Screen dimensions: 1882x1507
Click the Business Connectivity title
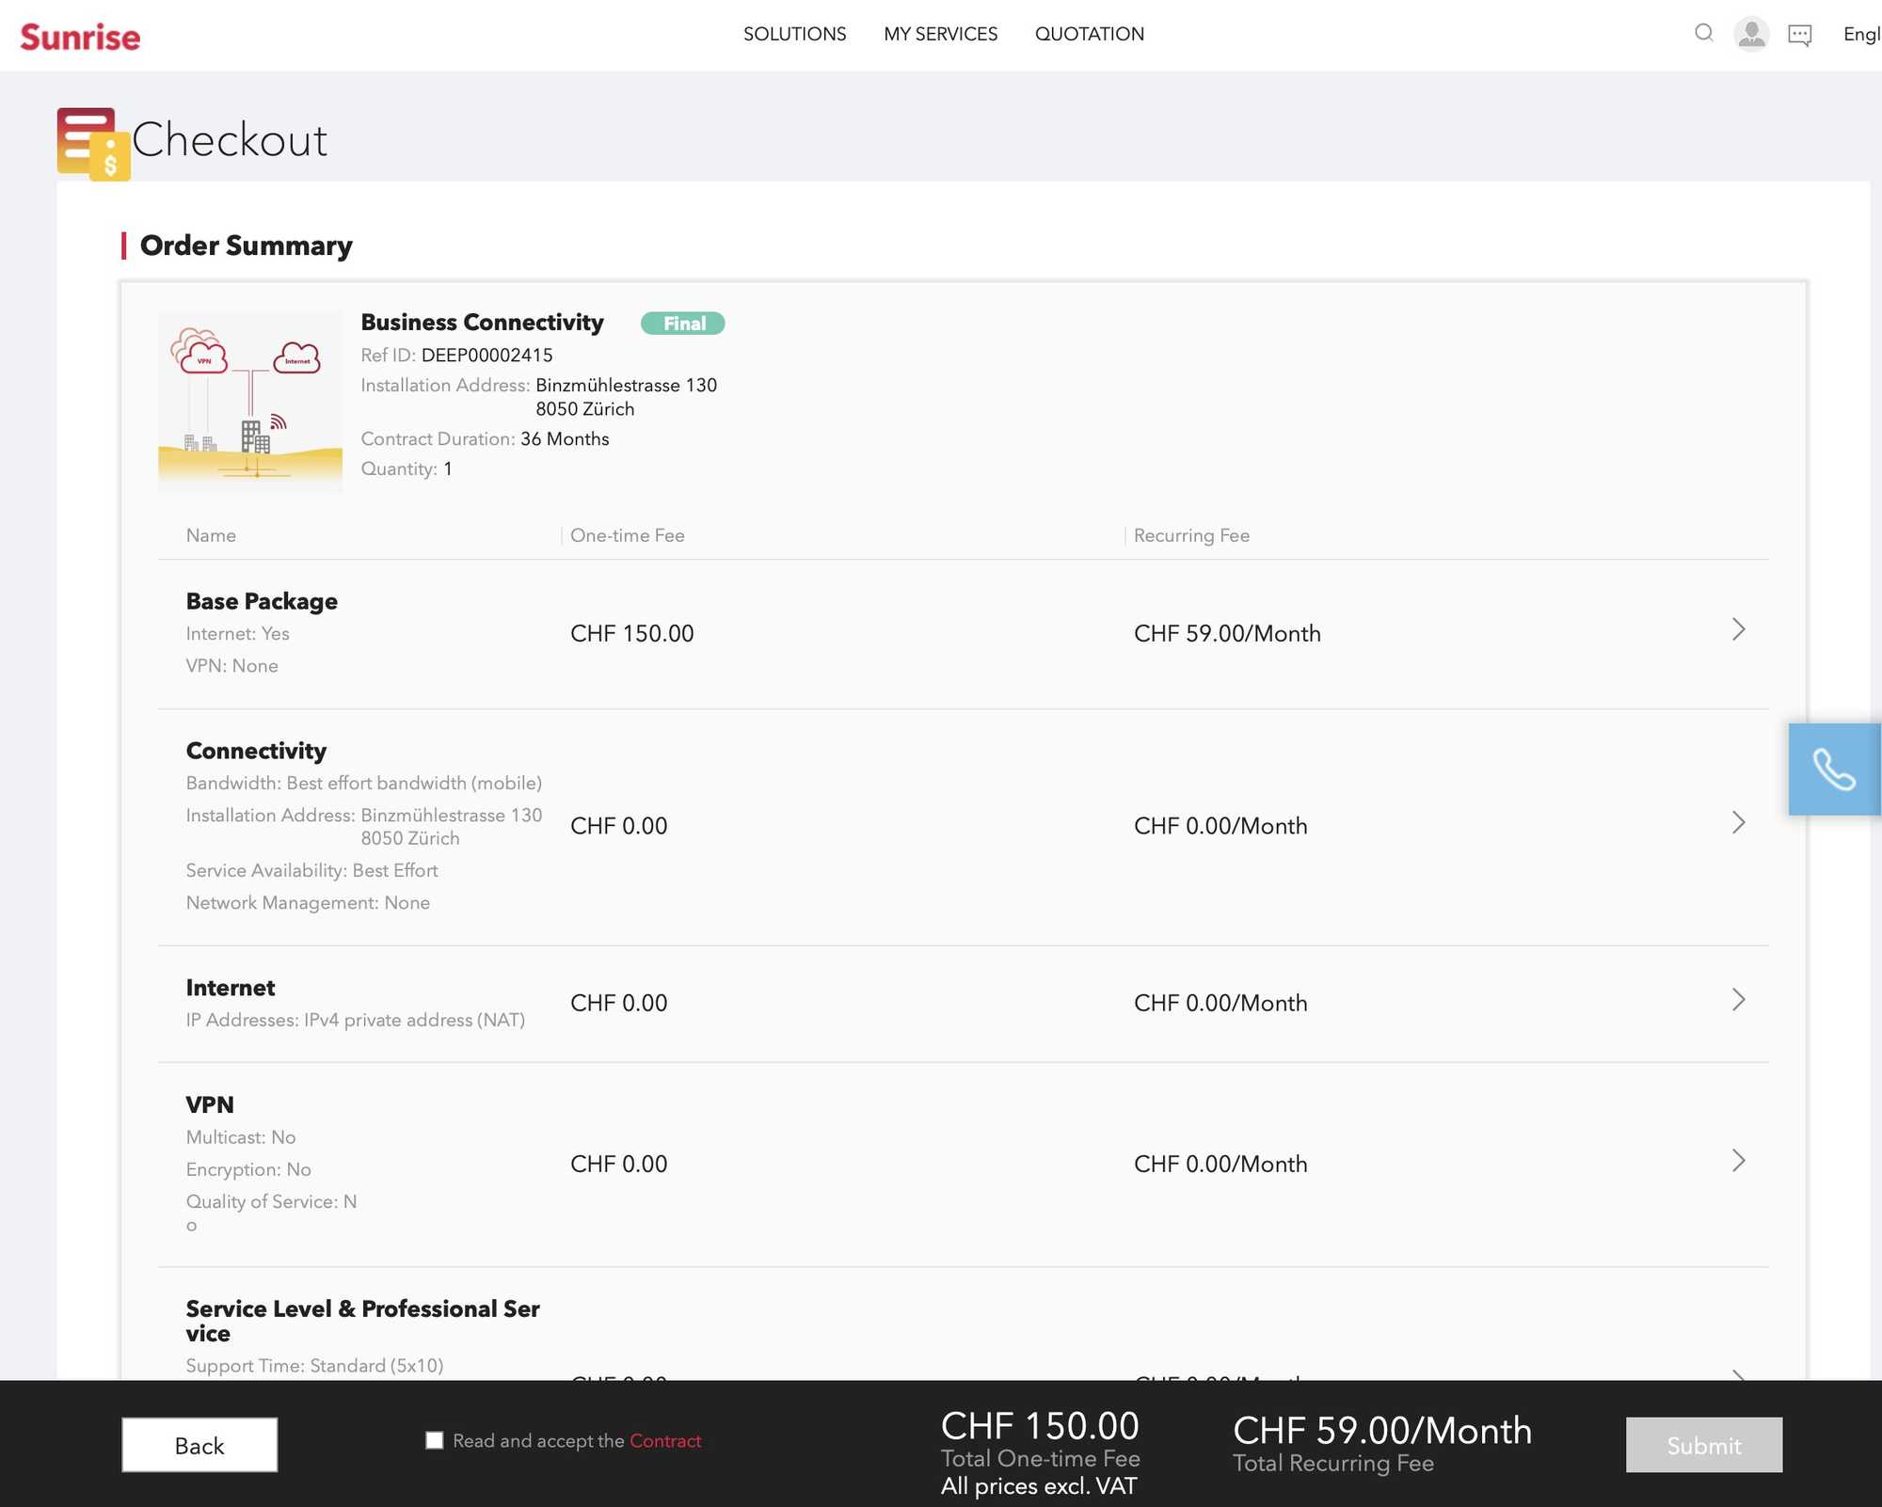pyautogui.click(x=482, y=323)
